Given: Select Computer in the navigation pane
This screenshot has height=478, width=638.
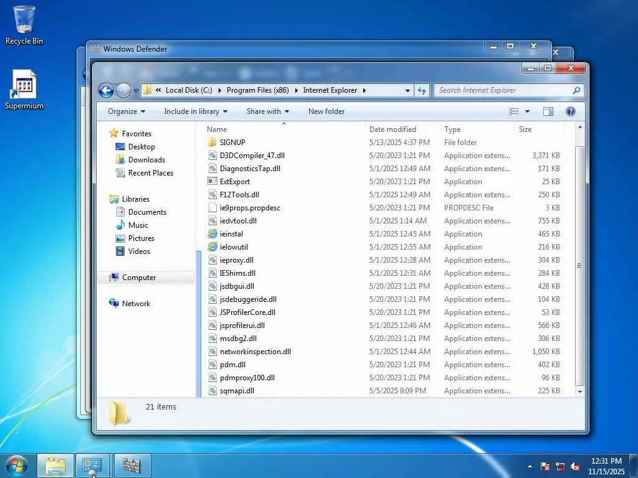Looking at the screenshot, I should click(139, 278).
